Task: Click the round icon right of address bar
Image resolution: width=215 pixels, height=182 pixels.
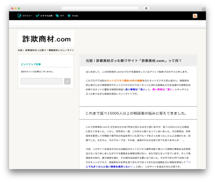Action: pyautogui.click(x=146, y=9)
